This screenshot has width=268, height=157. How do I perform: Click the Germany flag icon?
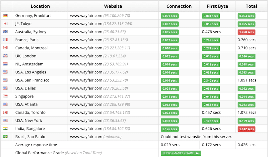(5, 15)
